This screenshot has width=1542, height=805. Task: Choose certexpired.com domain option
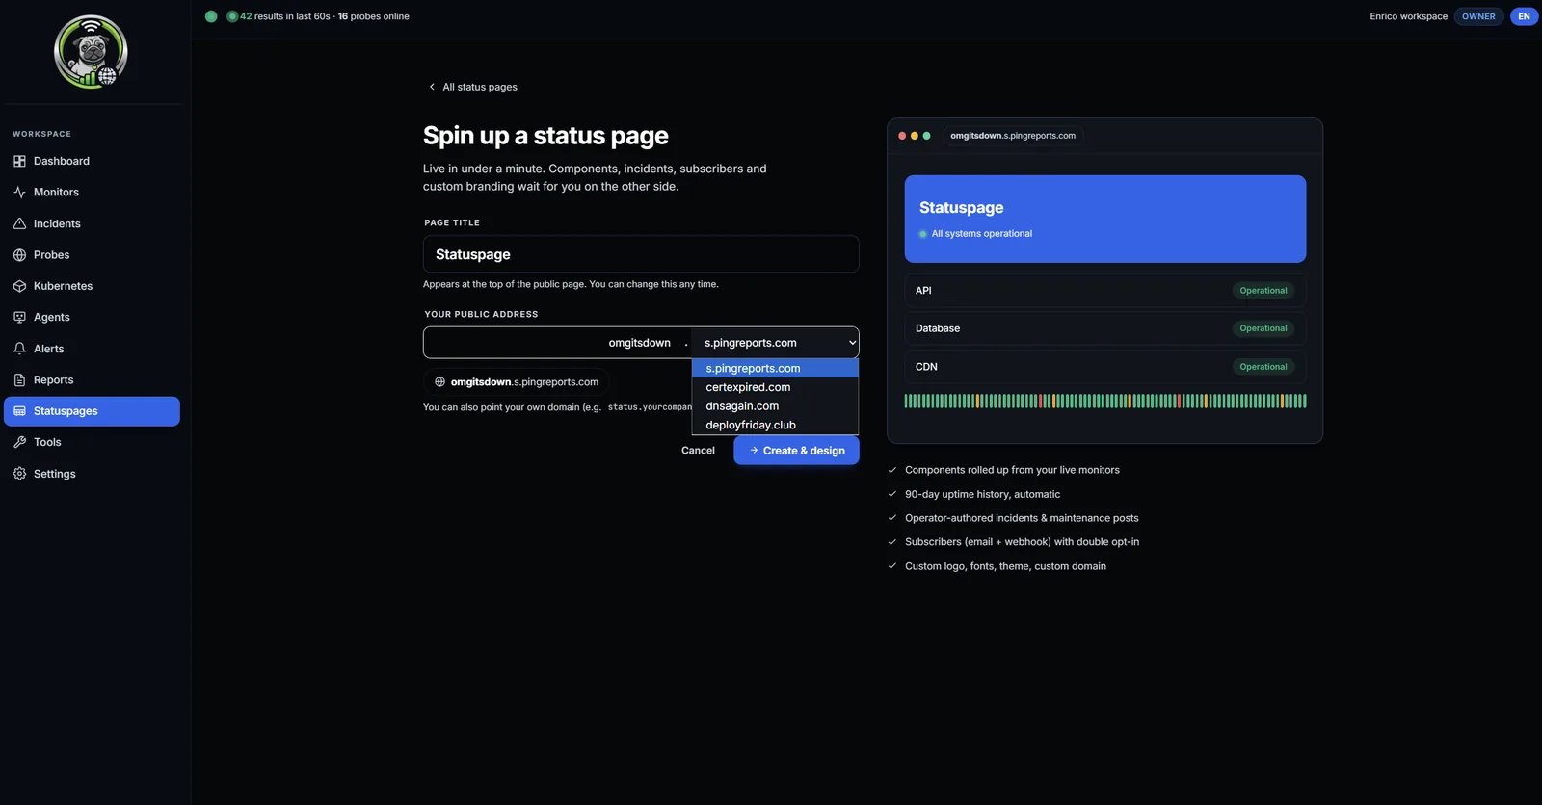[x=775, y=387]
